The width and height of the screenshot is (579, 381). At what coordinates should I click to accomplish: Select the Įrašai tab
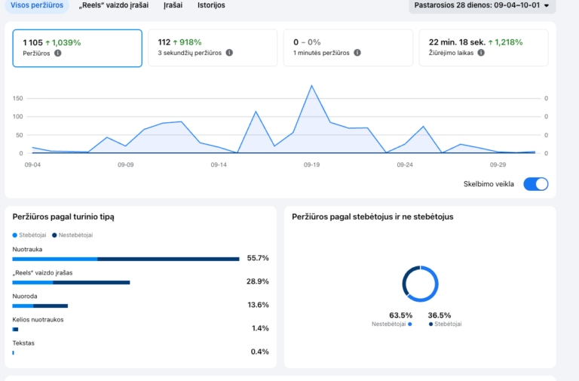click(173, 5)
